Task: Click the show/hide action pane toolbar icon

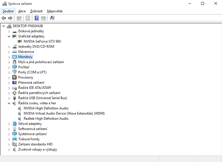Action: coord(43,18)
